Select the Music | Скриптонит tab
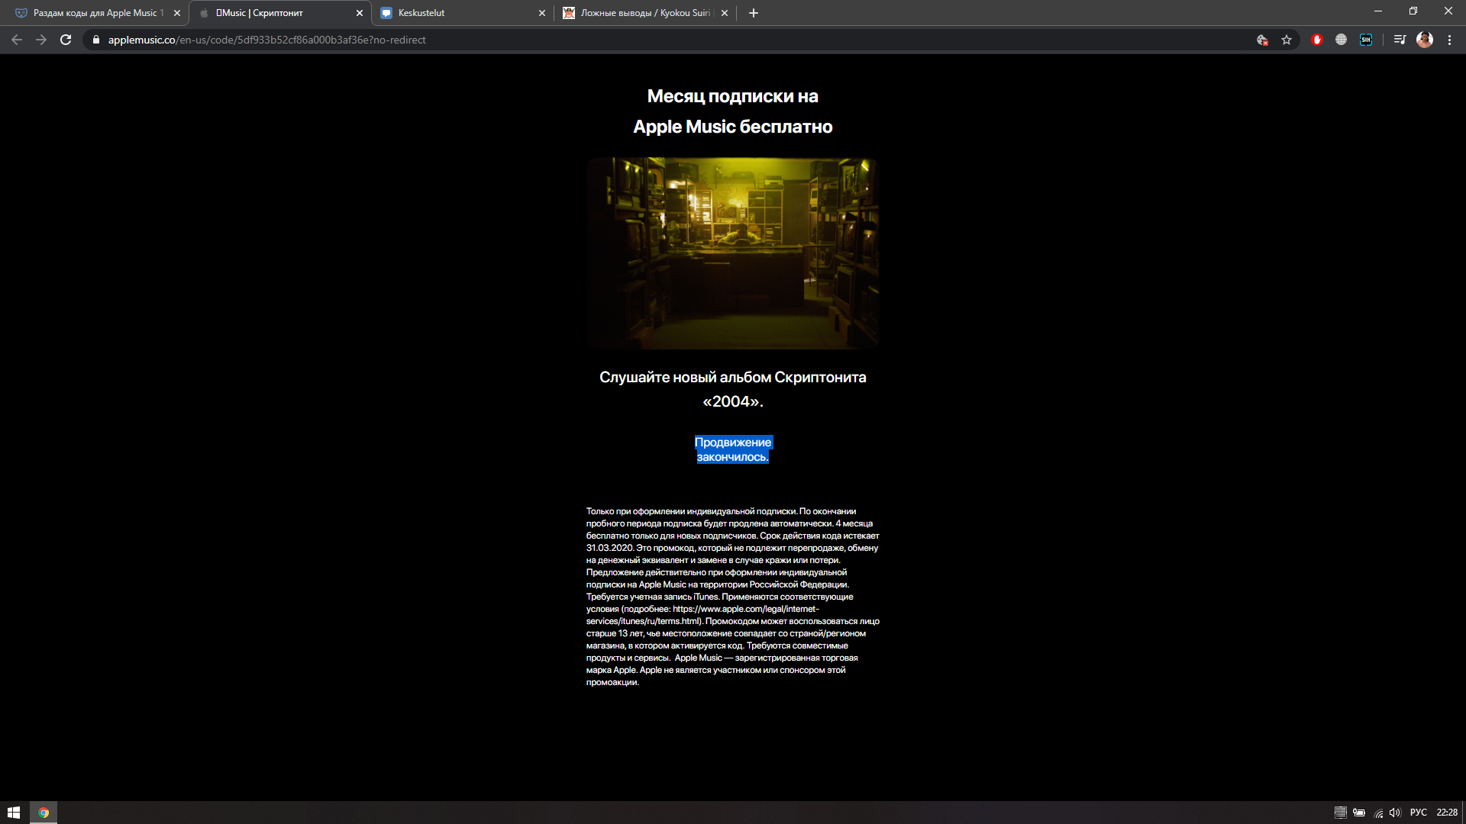The height and width of the screenshot is (824, 1466). pyautogui.click(x=279, y=13)
